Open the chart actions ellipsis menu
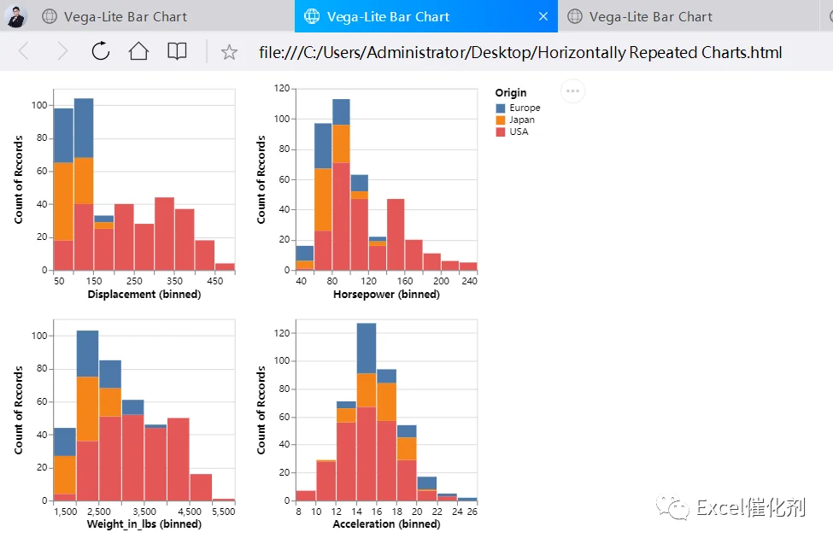This screenshot has width=833, height=544. click(x=572, y=91)
